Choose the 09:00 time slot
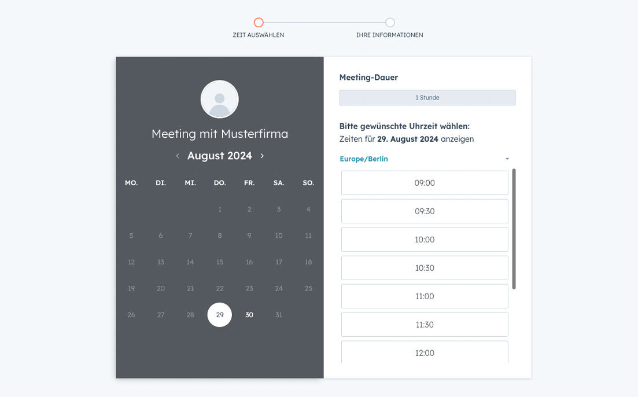 (425, 183)
